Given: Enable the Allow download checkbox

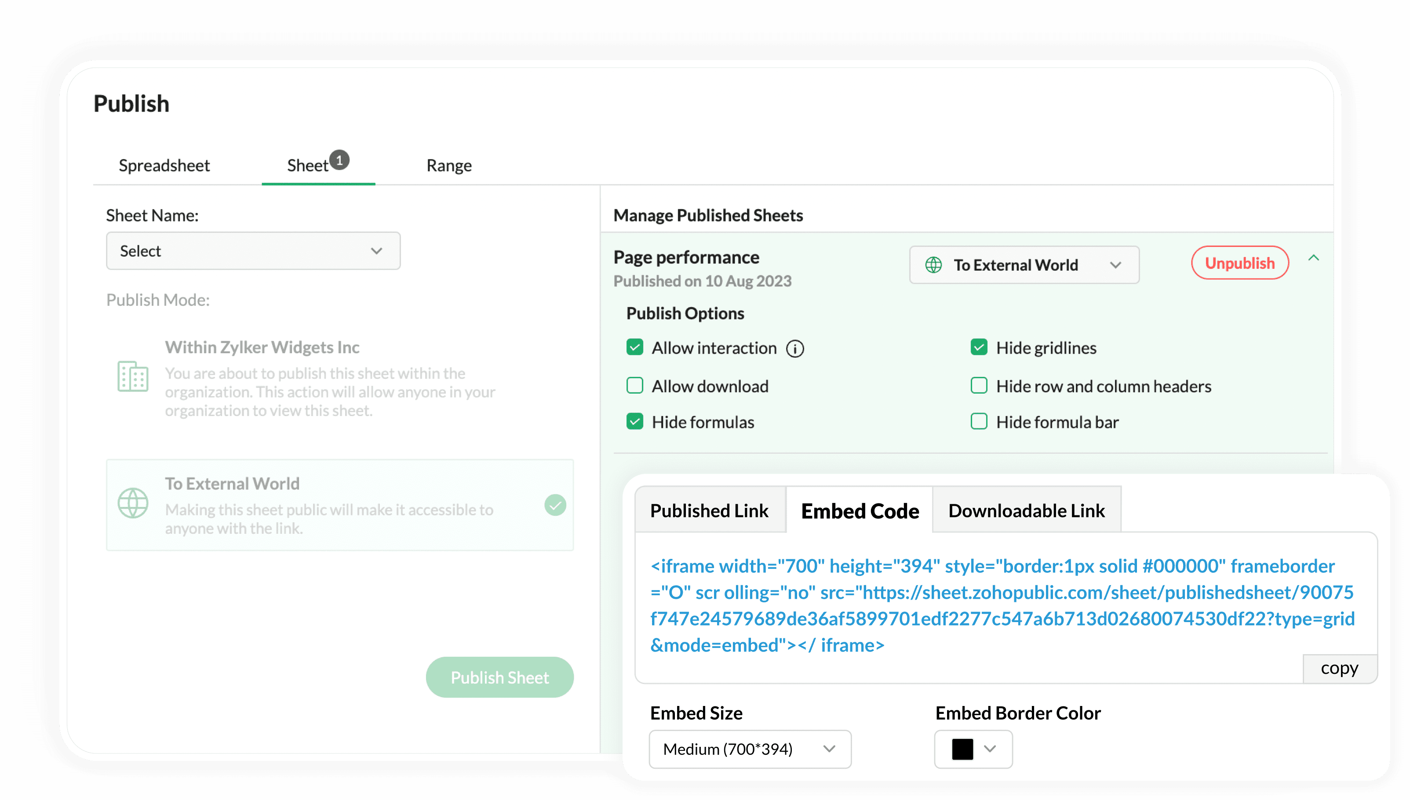Looking at the screenshot, I should click(635, 386).
